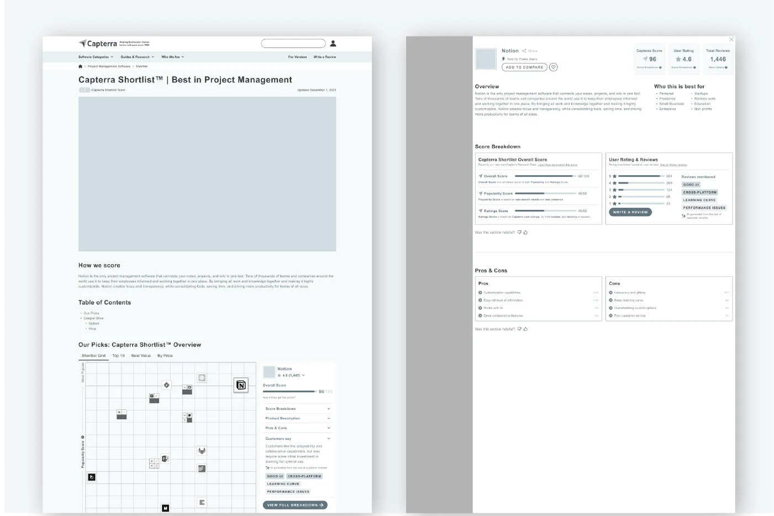The height and width of the screenshot is (516, 774).
Task: Click the Ratings Score 49/50 progress bar
Action: 545,210
